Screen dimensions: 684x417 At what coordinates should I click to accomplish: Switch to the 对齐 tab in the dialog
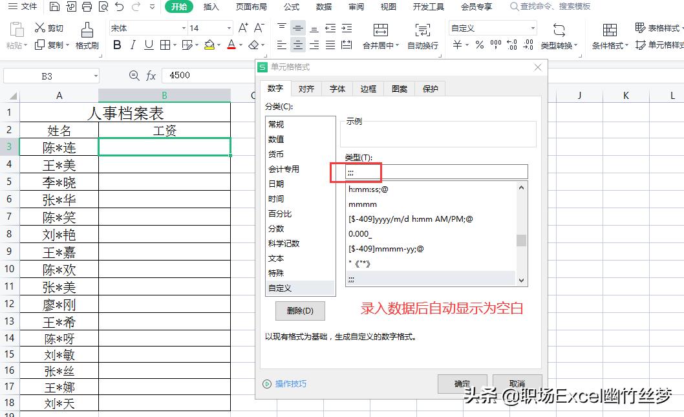(x=306, y=89)
